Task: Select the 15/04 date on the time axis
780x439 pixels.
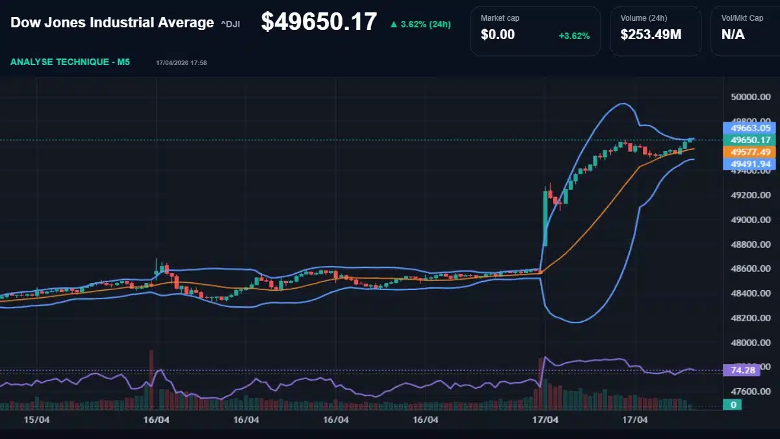Action: pyautogui.click(x=37, y=420)
